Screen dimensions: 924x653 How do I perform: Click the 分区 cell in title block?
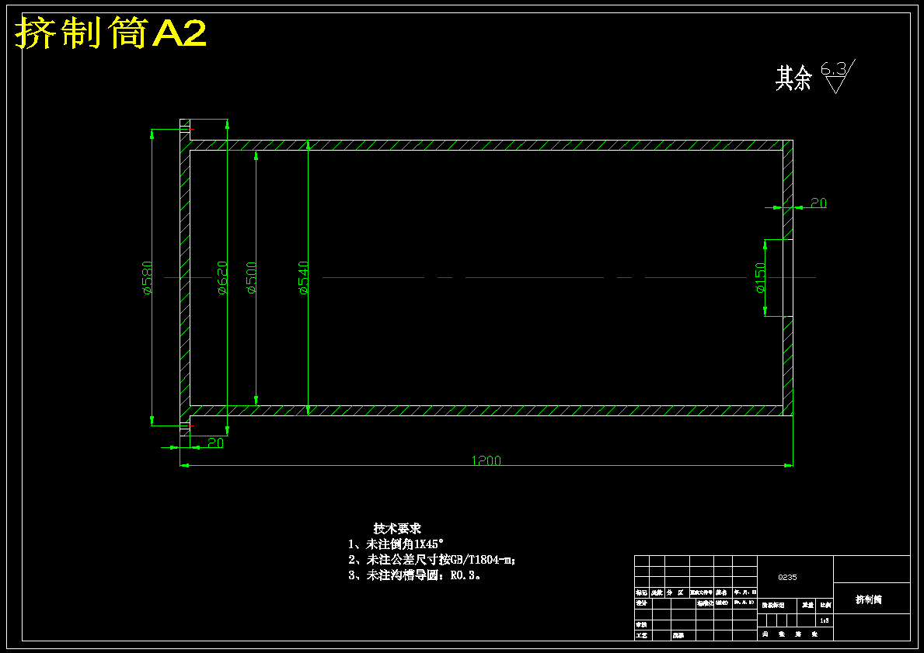tap(677, 593)
